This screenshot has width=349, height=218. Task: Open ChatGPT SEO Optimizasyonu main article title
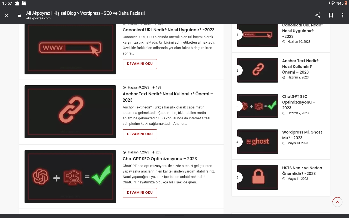[x=160, y=159]
